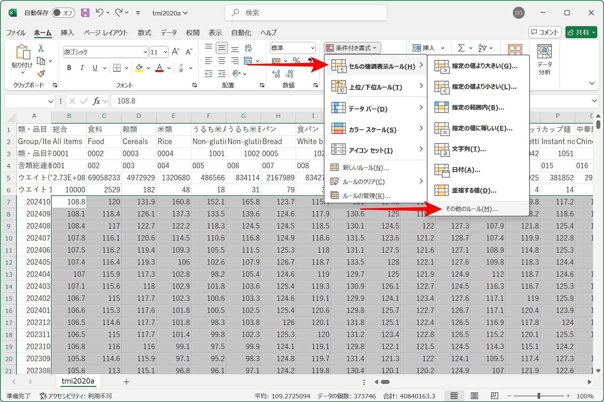Open アイコン セット submenu
This screenshot has height=402, width=604.
pyautogui.click(x=376, y=150)
